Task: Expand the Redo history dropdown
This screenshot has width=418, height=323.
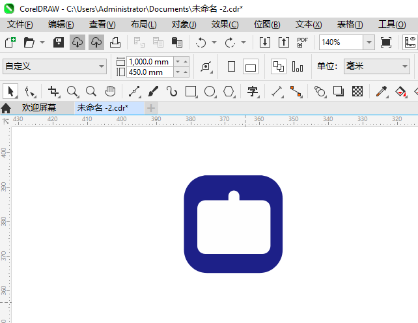Action: [244, 42]
